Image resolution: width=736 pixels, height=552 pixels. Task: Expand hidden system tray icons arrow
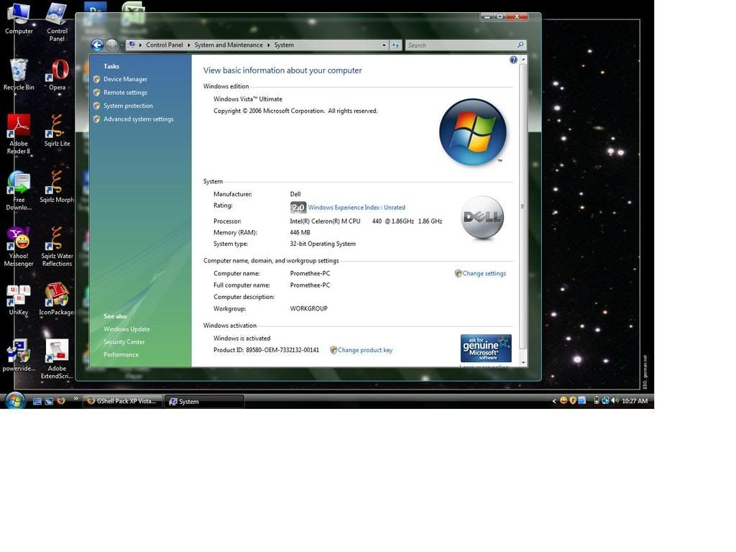pyautogui.click(x=553, y=401)
